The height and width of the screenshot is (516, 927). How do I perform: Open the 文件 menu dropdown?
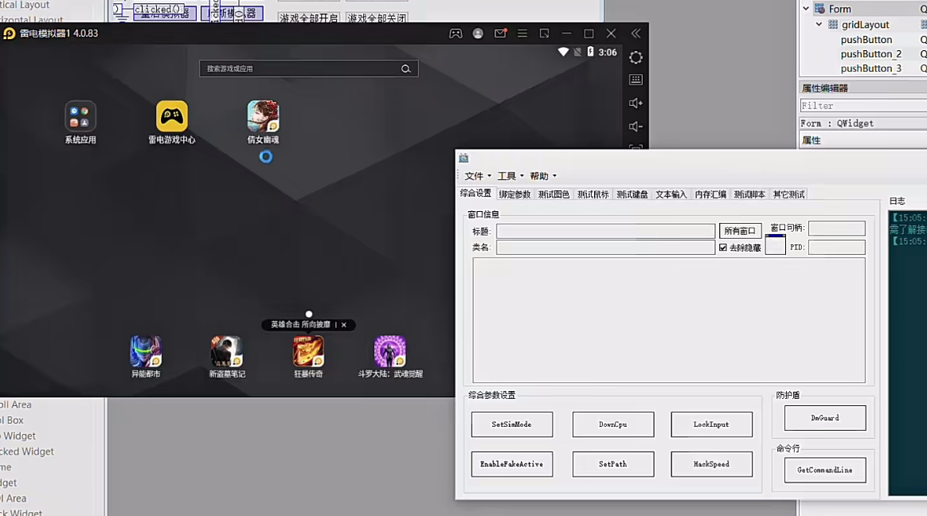coord(478,176)
